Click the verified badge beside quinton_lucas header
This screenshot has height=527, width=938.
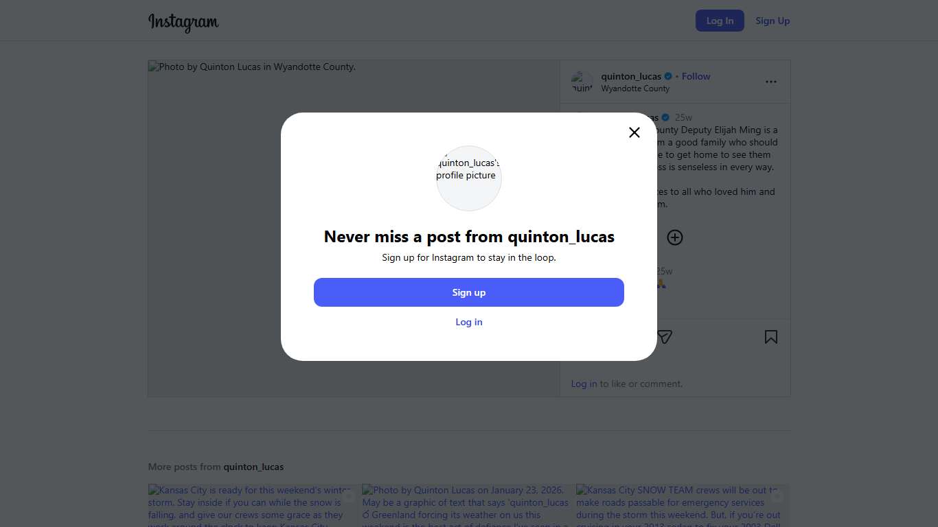(668, 76)
